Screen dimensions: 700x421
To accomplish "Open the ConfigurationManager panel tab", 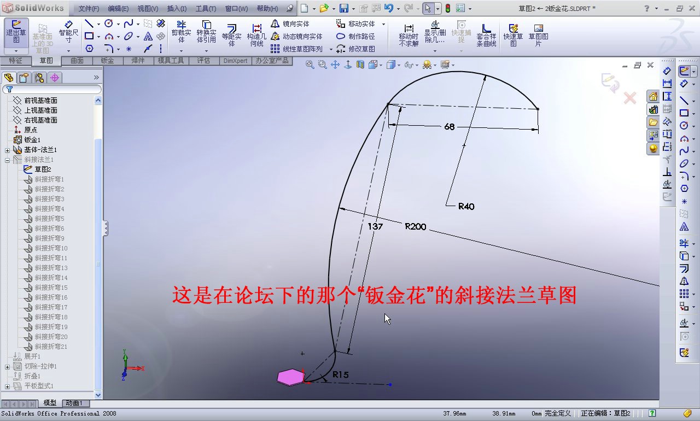I will (39, 78).
